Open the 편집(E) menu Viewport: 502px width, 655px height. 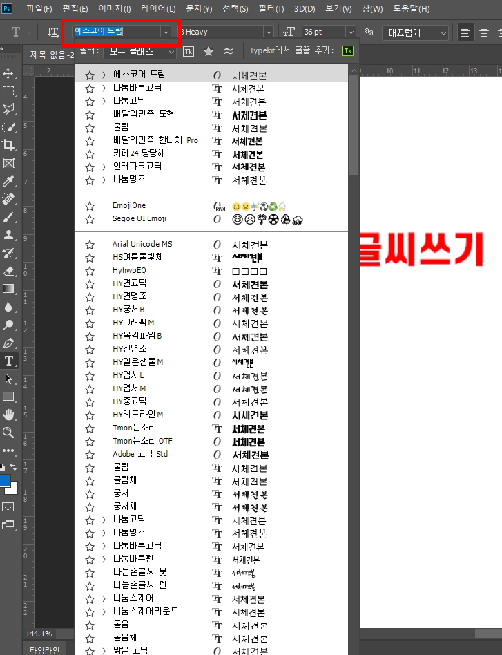pyautogui.click(x=75, y=8)
